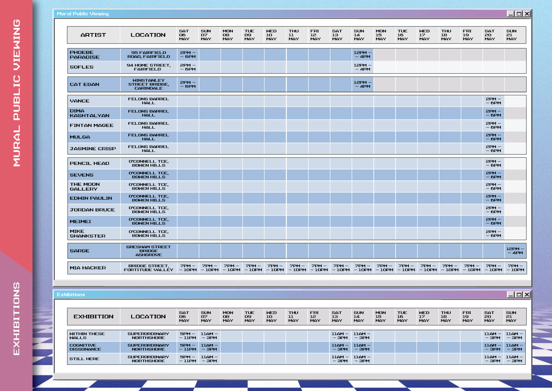
Task: Click Still Here 11AM–3PM Sunday 21 slot
Action: point(514,359)
